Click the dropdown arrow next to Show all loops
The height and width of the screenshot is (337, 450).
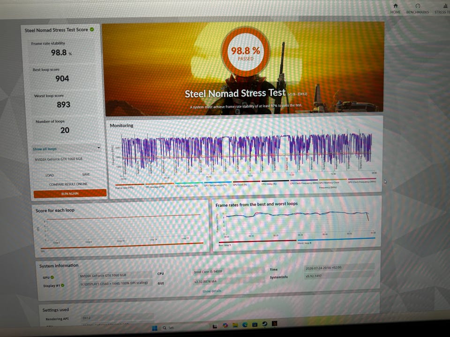98,148
